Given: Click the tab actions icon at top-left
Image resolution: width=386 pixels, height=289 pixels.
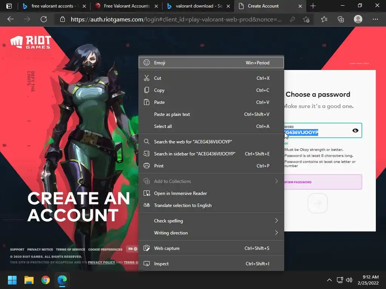Looking at the screenshot, I should click(9, 6).
